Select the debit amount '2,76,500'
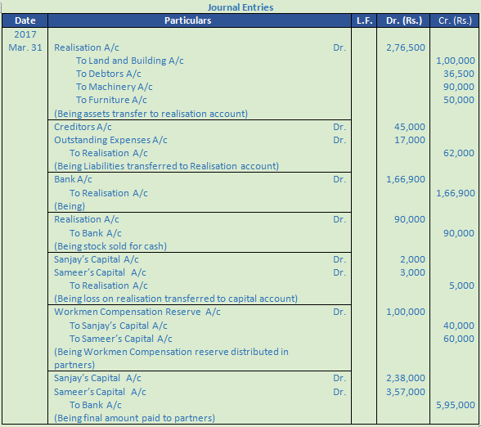The width and height of the screenshot is (481, 427). coord(406,47)
